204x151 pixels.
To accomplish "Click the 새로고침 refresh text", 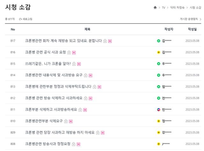I will coord(27,19).
